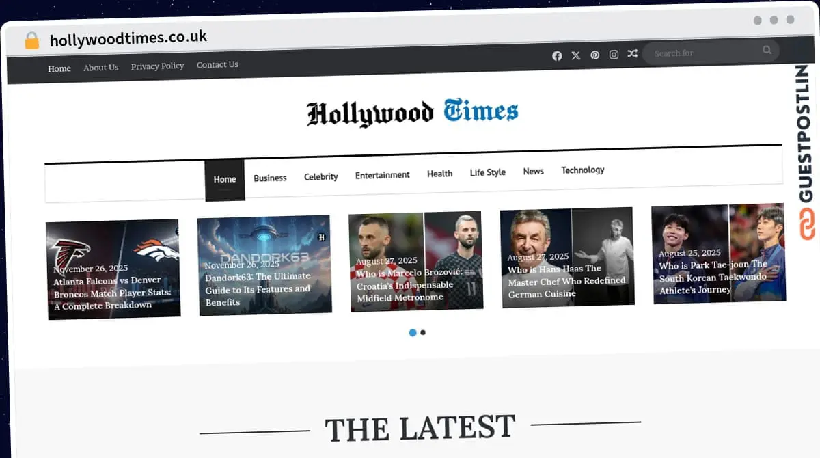
Task: Open the Business category tab
Action: pos(270,178)
